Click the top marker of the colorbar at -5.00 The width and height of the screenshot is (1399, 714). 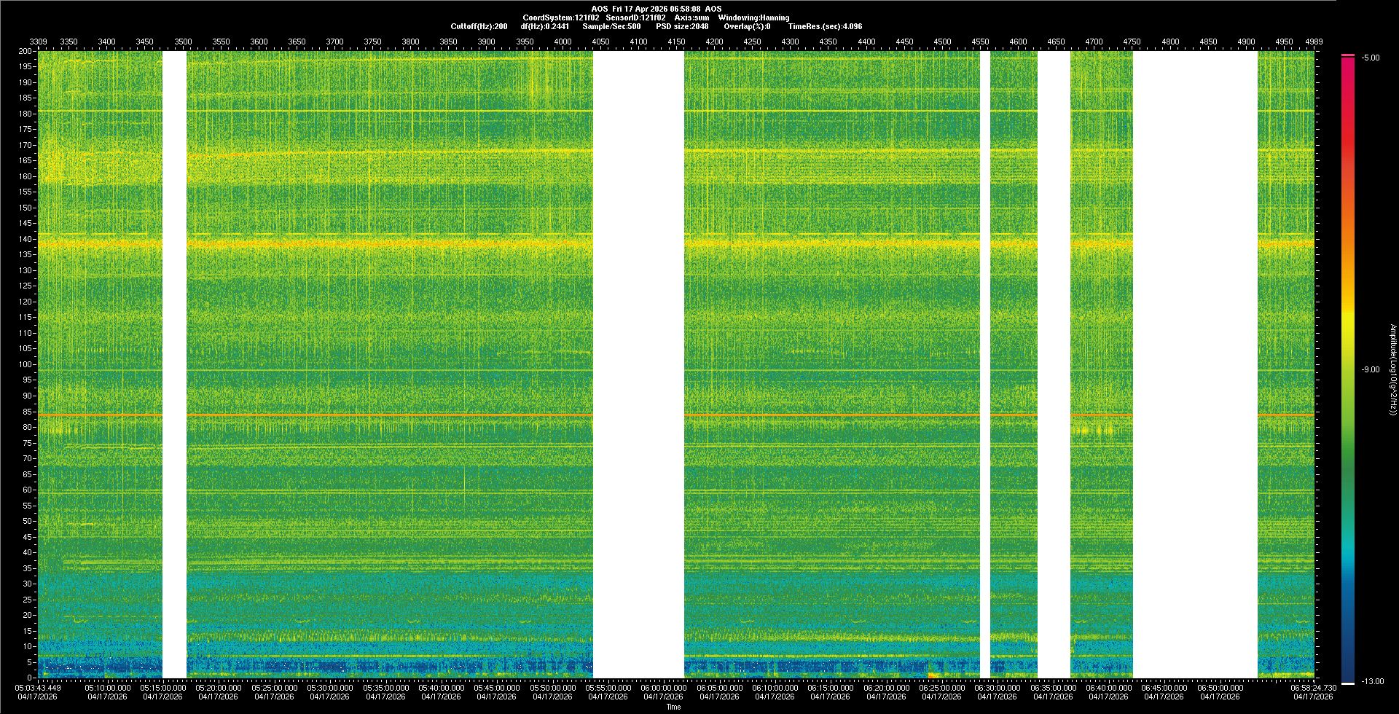1348,55
